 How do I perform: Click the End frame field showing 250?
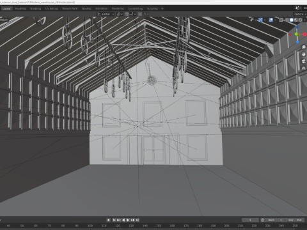(295, 220)
